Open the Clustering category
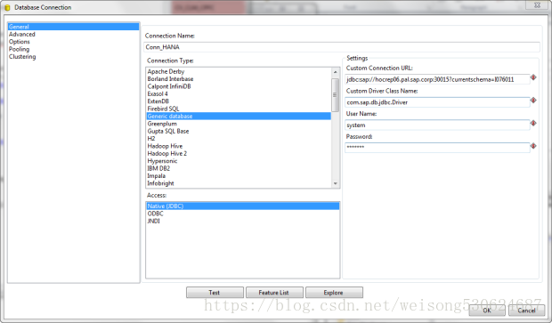The width and height of the screenshot is (552, 323). click(22, 57)
